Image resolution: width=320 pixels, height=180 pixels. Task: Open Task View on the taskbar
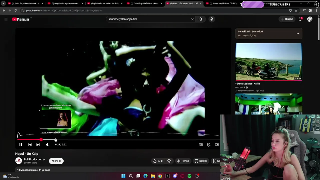pos(138,176)
